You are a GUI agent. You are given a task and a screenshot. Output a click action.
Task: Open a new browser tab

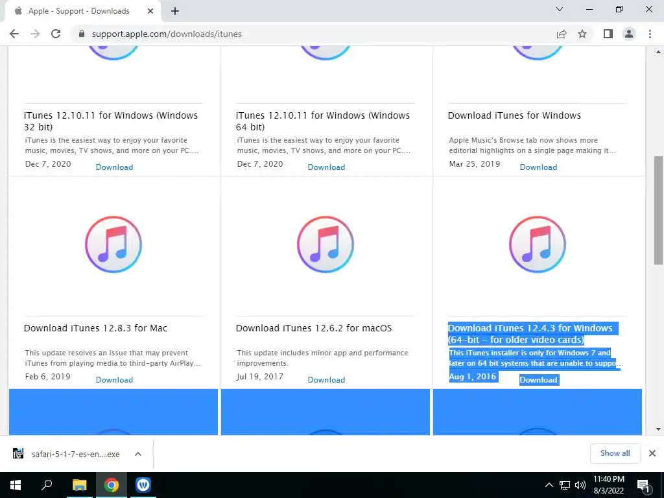(175, 11)
